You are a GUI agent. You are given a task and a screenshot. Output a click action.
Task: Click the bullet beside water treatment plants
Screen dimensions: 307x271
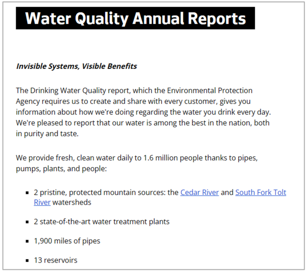tap(27, 222)
